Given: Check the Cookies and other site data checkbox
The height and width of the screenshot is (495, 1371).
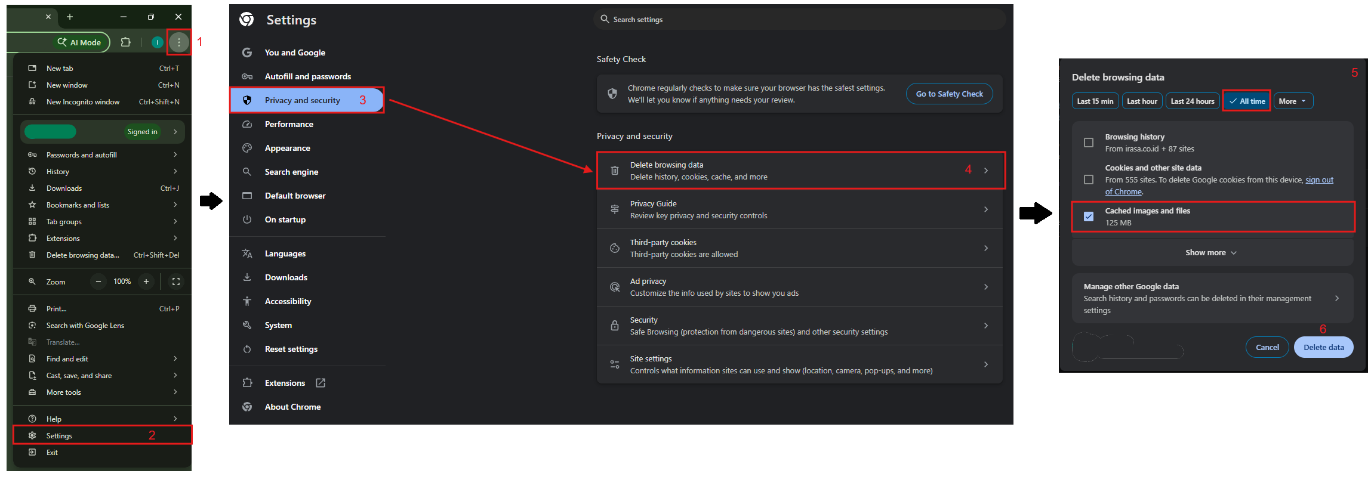Looking at the screenshot, I should point(1089,180).
